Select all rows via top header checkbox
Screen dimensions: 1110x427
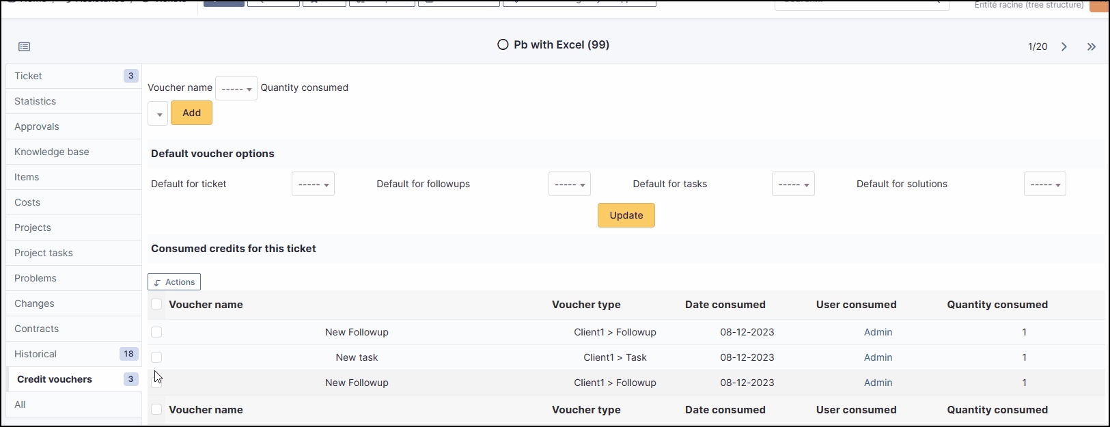pyautogui.click(x=156, y=304)
